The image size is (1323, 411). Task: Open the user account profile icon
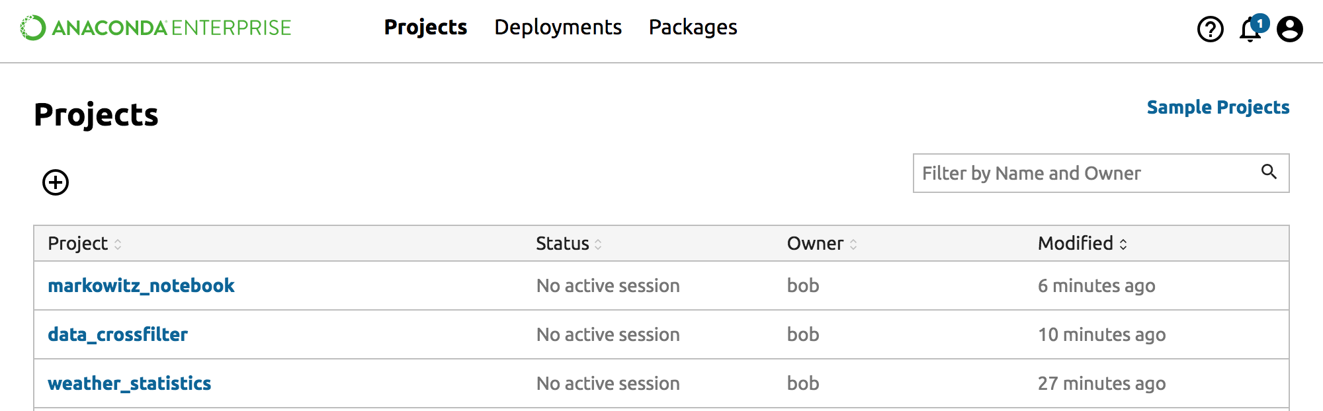click(x=1289, y=29)
